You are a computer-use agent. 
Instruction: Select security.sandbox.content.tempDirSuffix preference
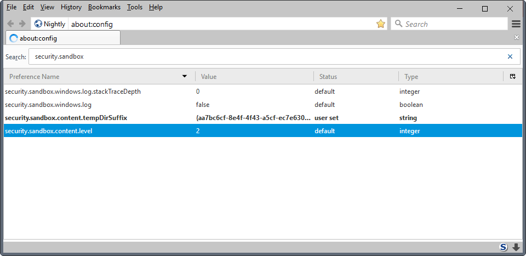263,118
